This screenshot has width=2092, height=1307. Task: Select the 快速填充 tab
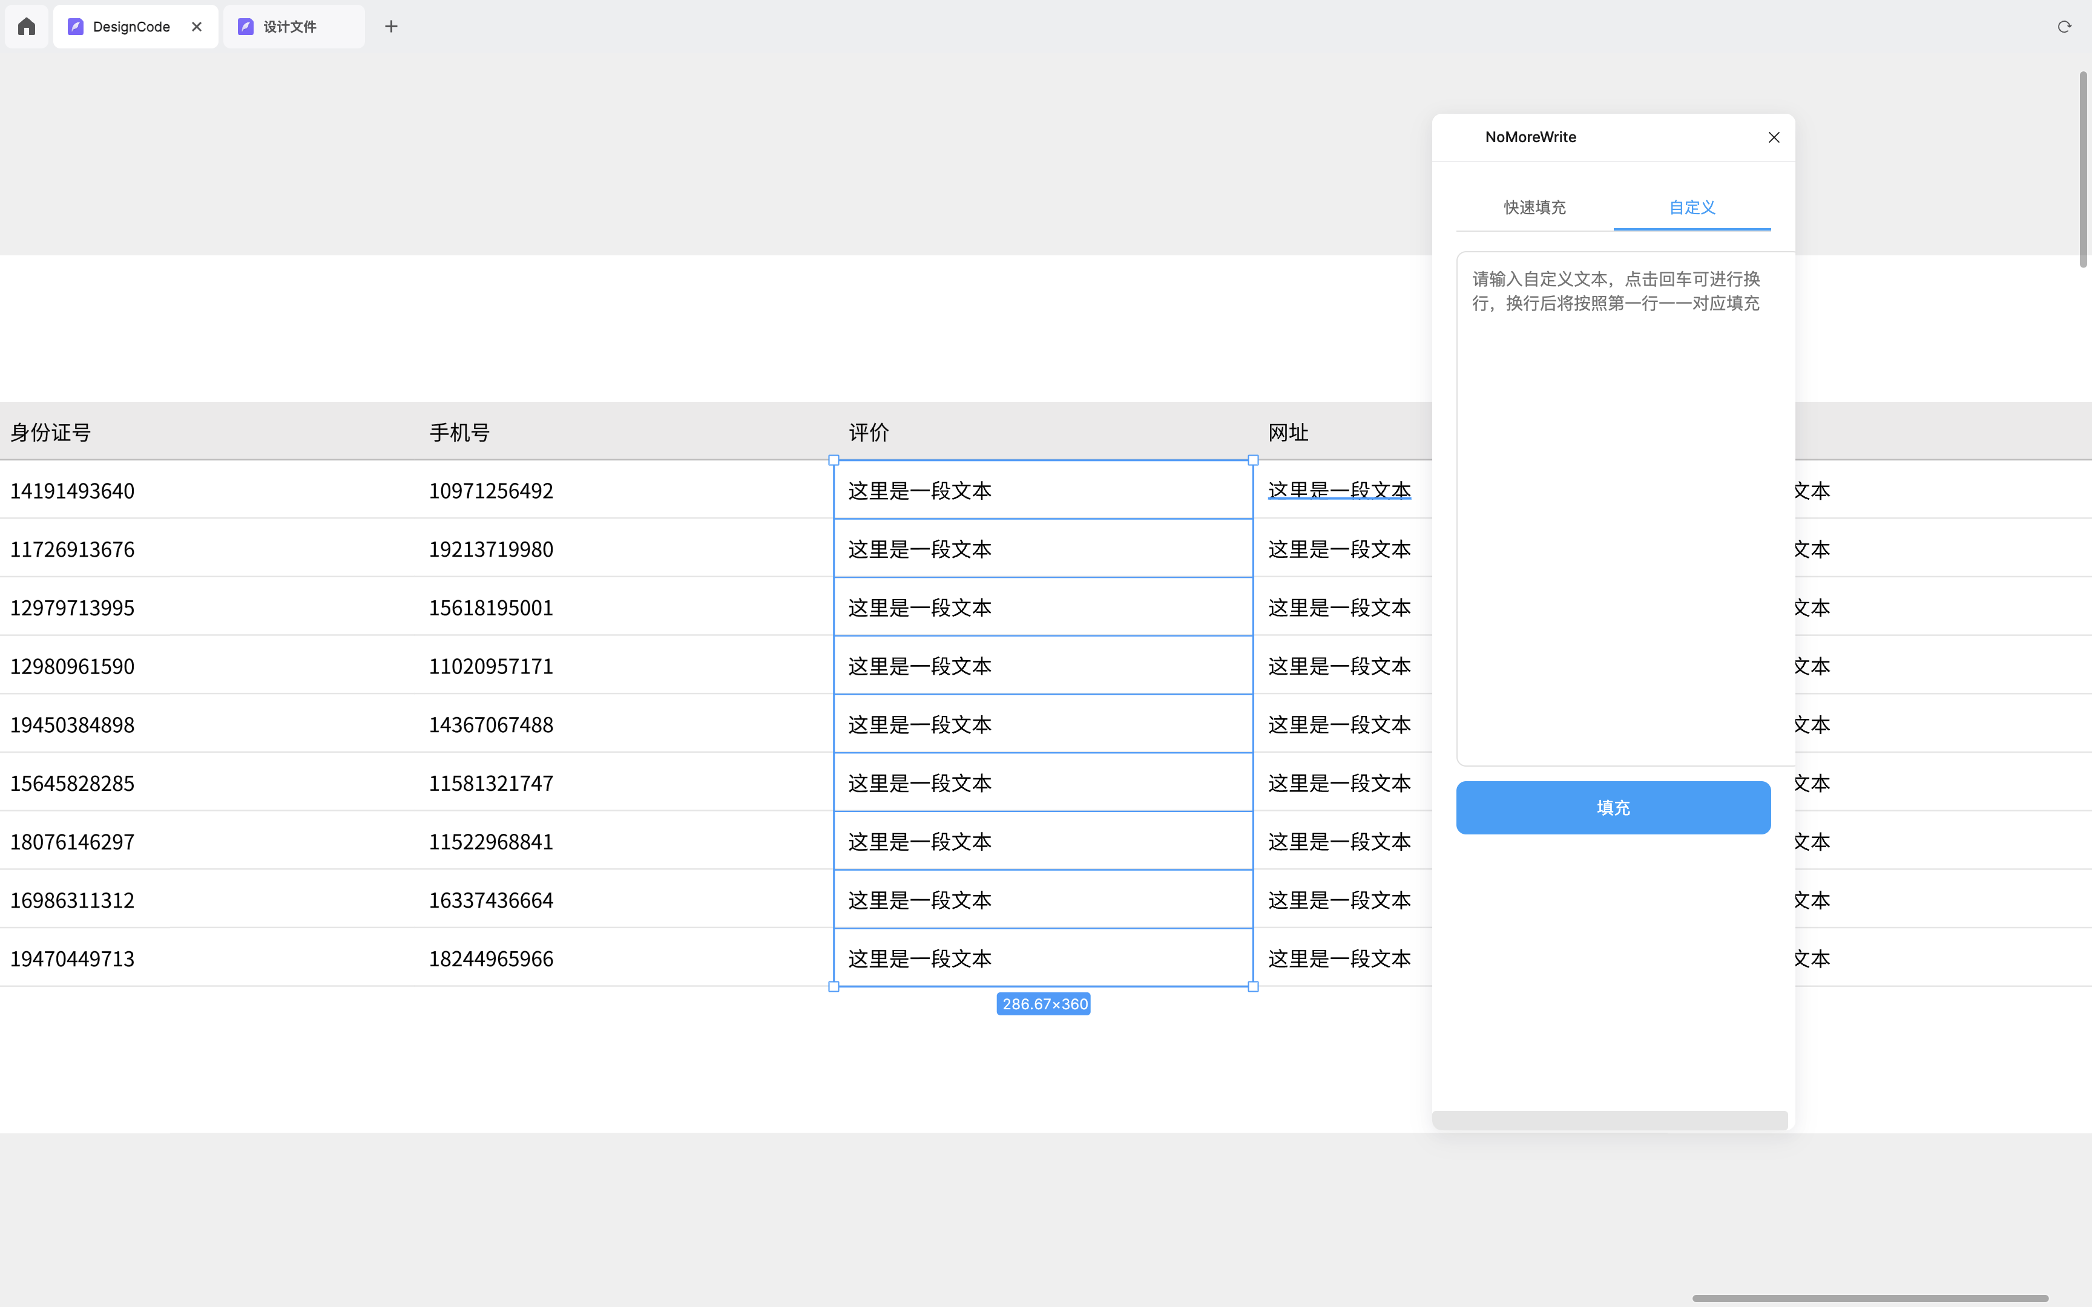tap(1534, 208)
